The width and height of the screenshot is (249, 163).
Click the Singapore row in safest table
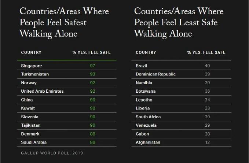click(32, 66)
